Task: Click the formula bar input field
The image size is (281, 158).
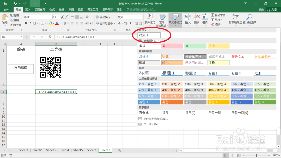Action: (x=96, y=37)
